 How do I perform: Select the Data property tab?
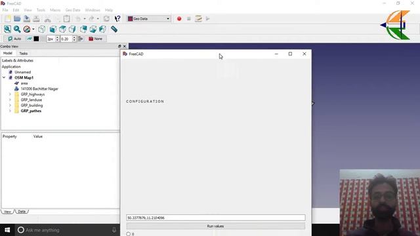(x=22, y=211)
